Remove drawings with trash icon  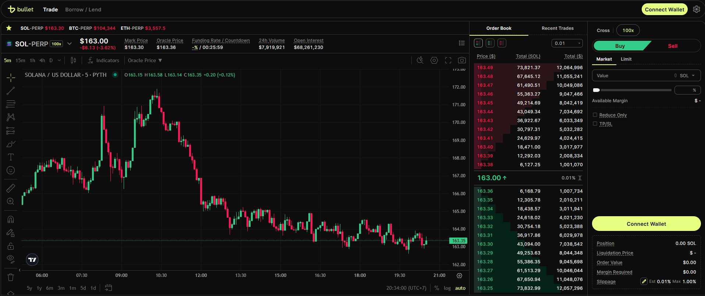(x=11, y=277)
